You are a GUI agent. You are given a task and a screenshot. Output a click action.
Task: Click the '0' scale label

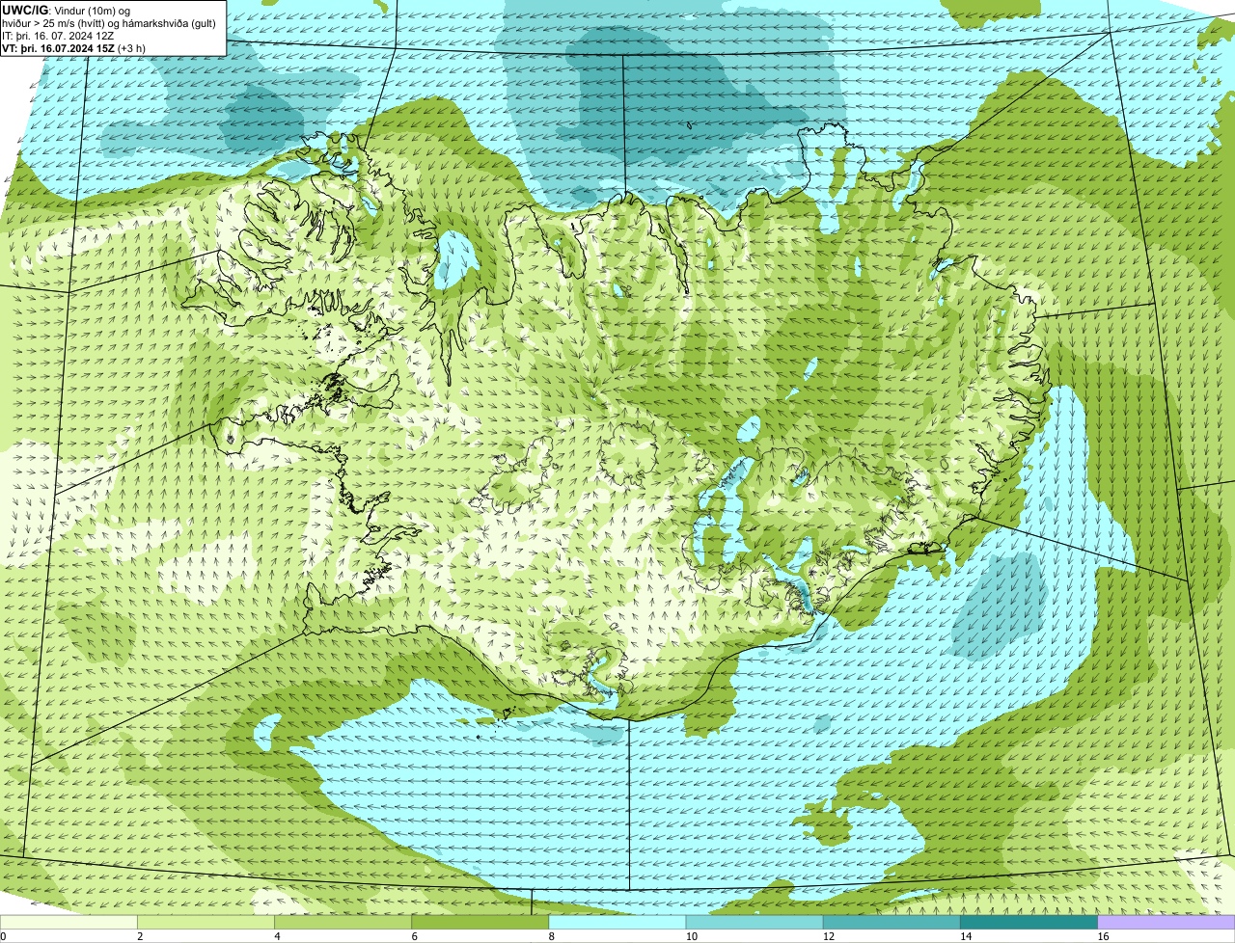tap(3, 936)
